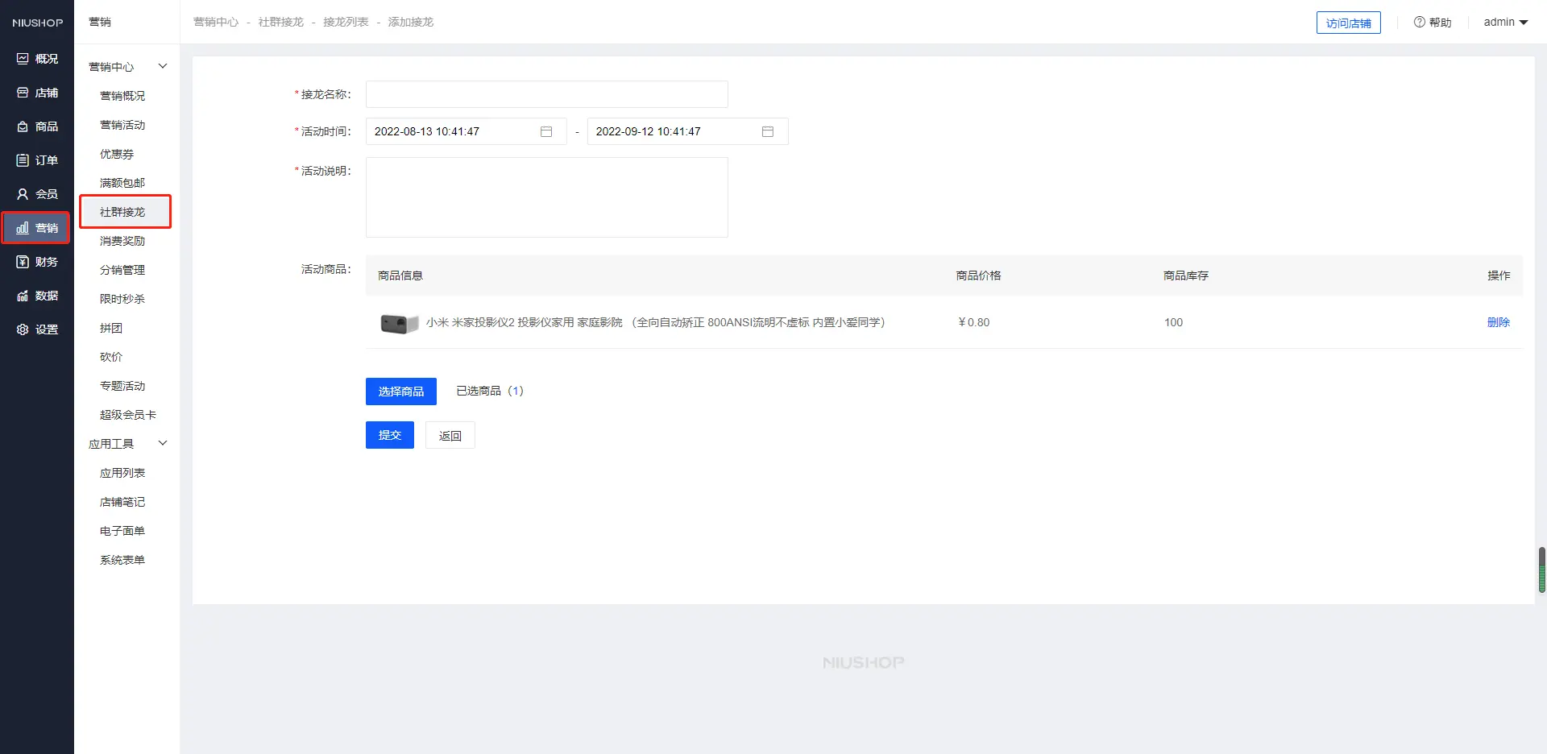The image size is (1547, 754).
Task: Open calendar icon for end time
Action: 768,131
